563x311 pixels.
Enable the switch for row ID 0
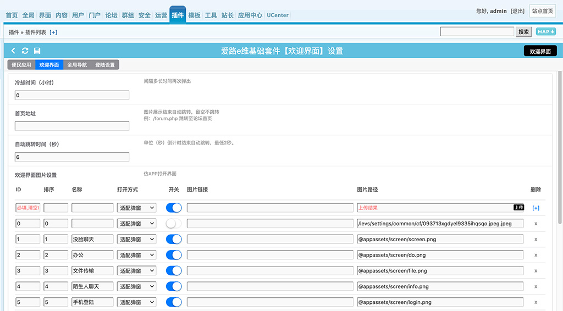[174, 224]
